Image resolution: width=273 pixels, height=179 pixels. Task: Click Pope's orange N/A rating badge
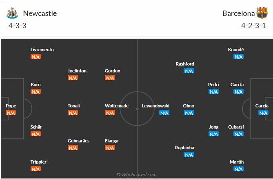pyautogui.click(x=11, y=113)
